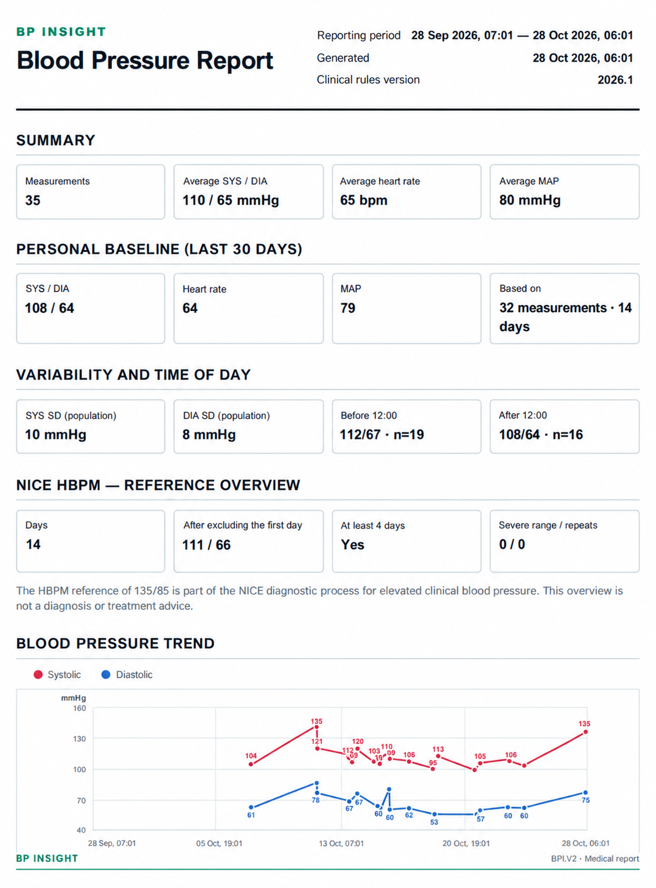The height and width of the screenshot is (888, 656).
Task: Select the Measurements 35 summary card
Action: click(x=91, y=192)
